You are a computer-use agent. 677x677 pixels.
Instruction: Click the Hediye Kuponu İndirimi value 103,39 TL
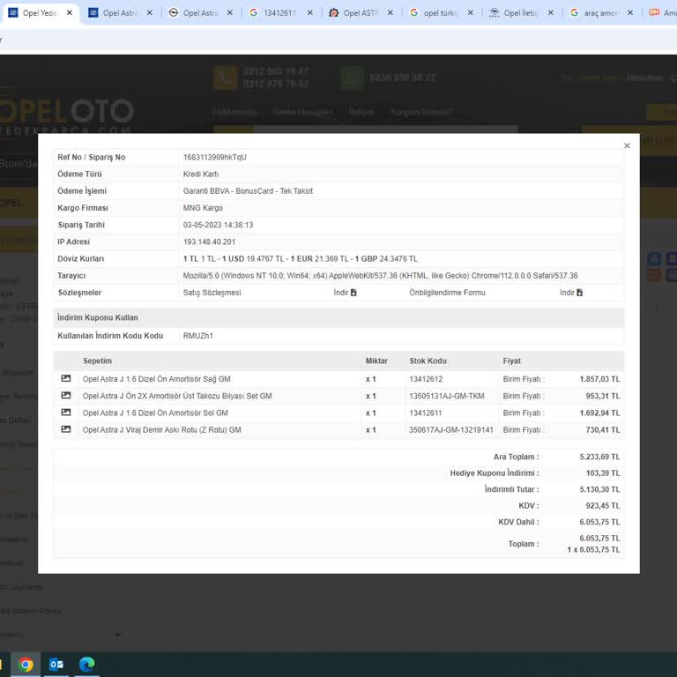[x=603, y=473]
